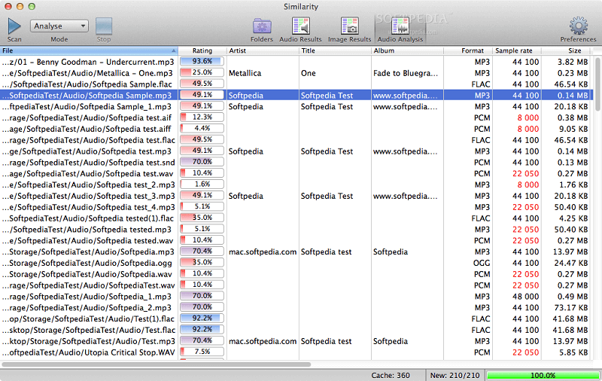Select the Softpedia tested(1).flac file row
602x381 pixels.
point(296,218)
